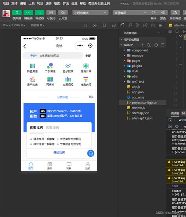Click the preview eye icon
The height and width of the screenshot is (217, 186).
coord(163,13)
